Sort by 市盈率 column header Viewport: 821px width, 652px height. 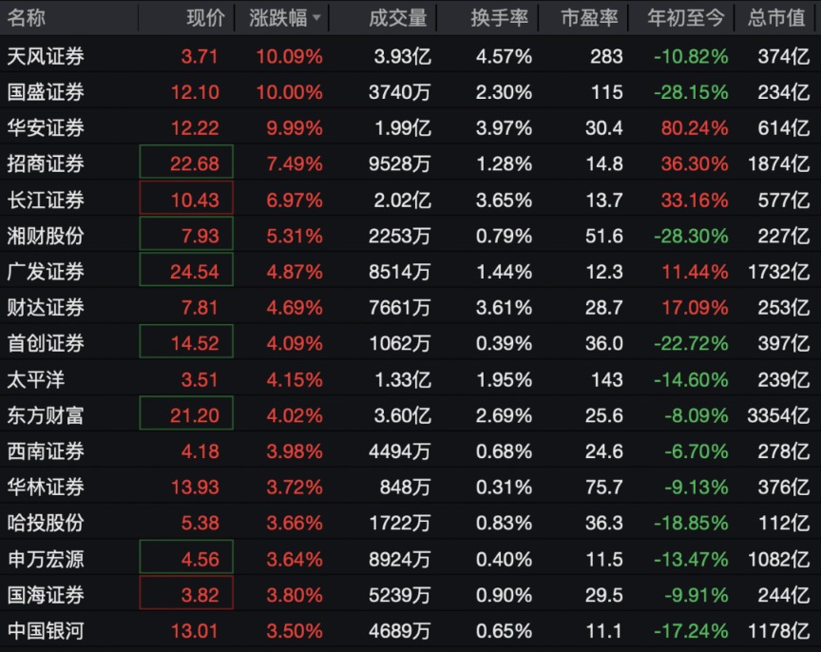(589, 18)
